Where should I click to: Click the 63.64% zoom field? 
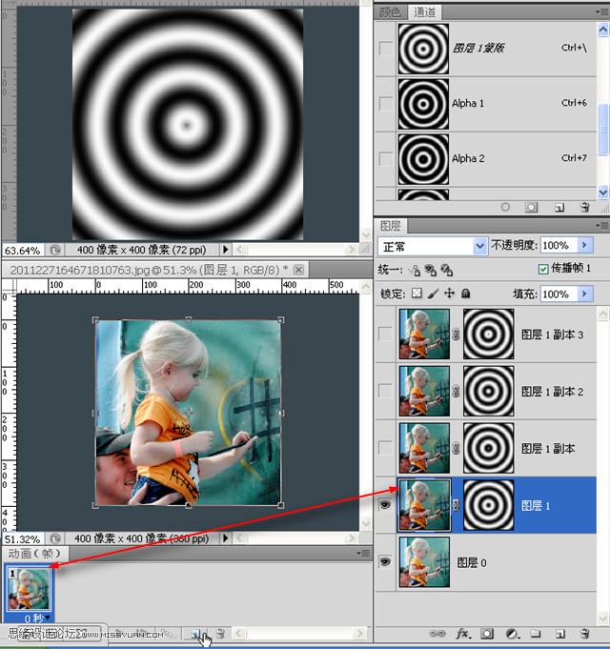23,251
